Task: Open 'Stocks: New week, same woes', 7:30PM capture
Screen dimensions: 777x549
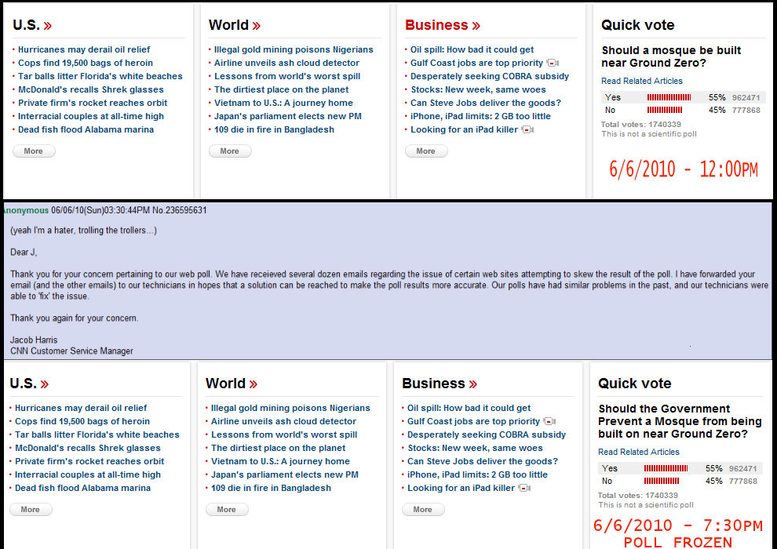Action: point(475,448)
